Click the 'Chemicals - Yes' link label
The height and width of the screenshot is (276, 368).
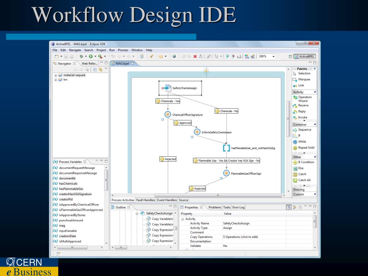pyautogui.click(x=168, y=101)
